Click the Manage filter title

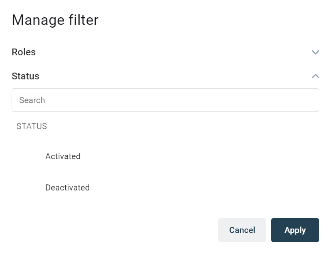(x=55, y=20)
